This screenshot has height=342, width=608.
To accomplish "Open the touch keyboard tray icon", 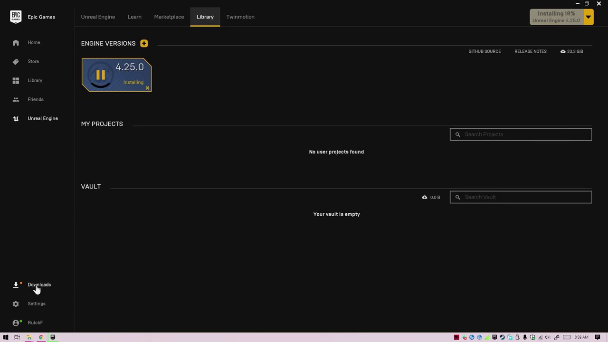I will point(567,337).
